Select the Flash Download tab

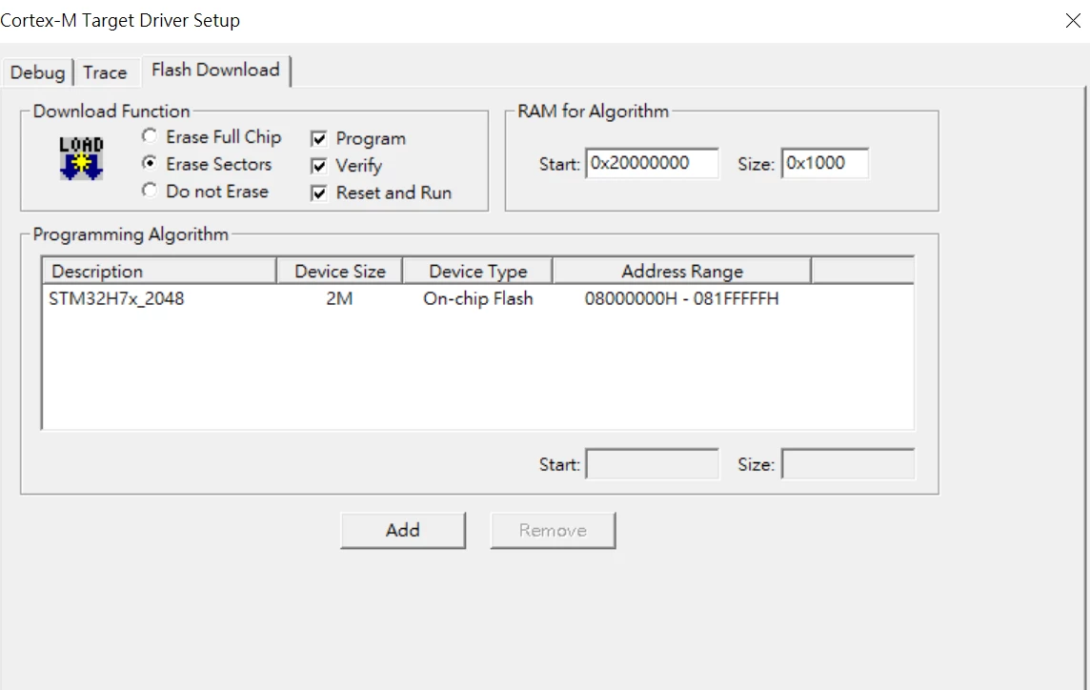215,71
